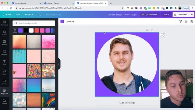
Task: Open the color palette picker icon
Action: pyautogui.click(x=15, y=31)
